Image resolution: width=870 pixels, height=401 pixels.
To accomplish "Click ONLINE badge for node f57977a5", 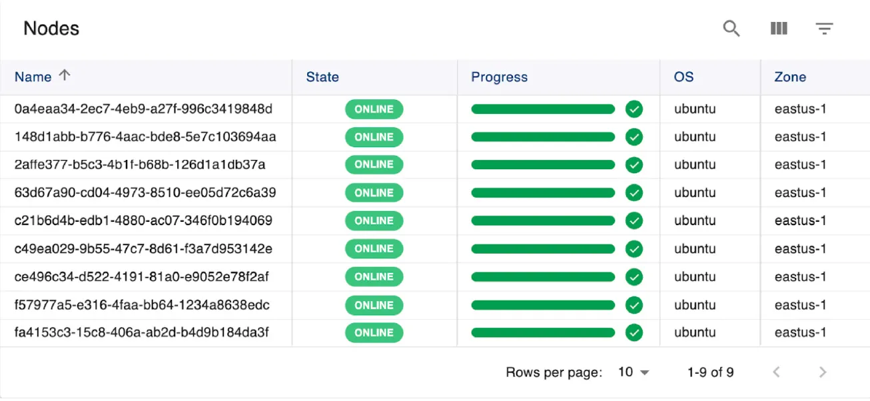I will click(374, 305).
